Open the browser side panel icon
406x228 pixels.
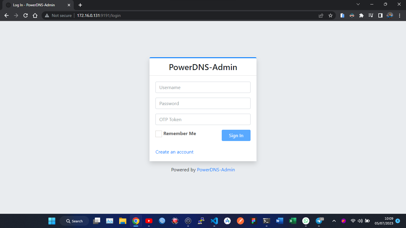coord(380,15)
